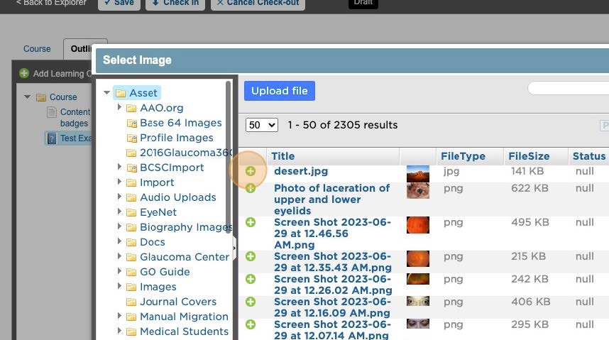Open the desert.jpg title link
The height and width of the screenshot is (340, 609).
point(301,171)
